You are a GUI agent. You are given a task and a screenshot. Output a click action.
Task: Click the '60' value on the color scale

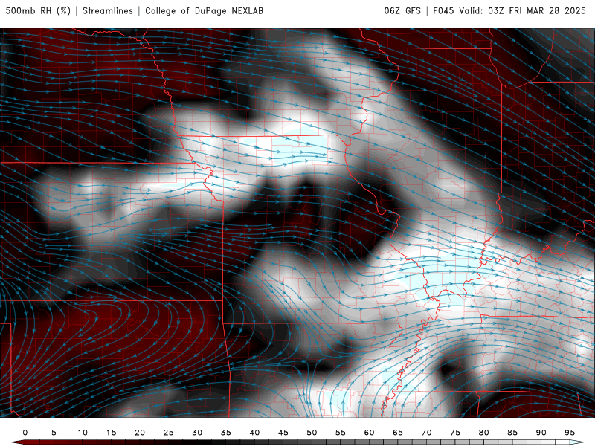(369, 433)
